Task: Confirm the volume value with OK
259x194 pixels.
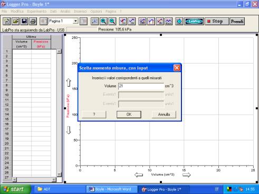Action: pos(129,115)
